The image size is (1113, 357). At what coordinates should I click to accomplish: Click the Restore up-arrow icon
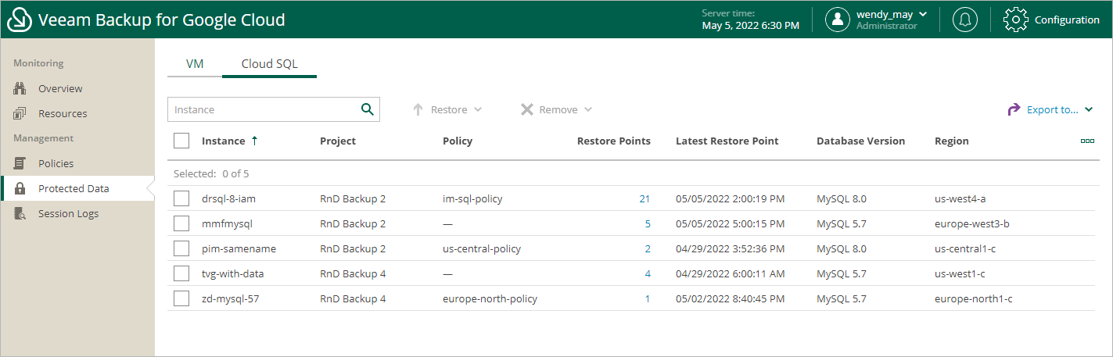coord(418,109)
